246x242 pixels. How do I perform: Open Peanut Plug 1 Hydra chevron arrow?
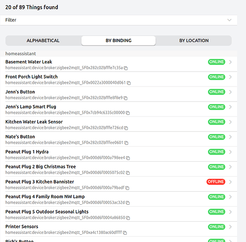point(231,152)
